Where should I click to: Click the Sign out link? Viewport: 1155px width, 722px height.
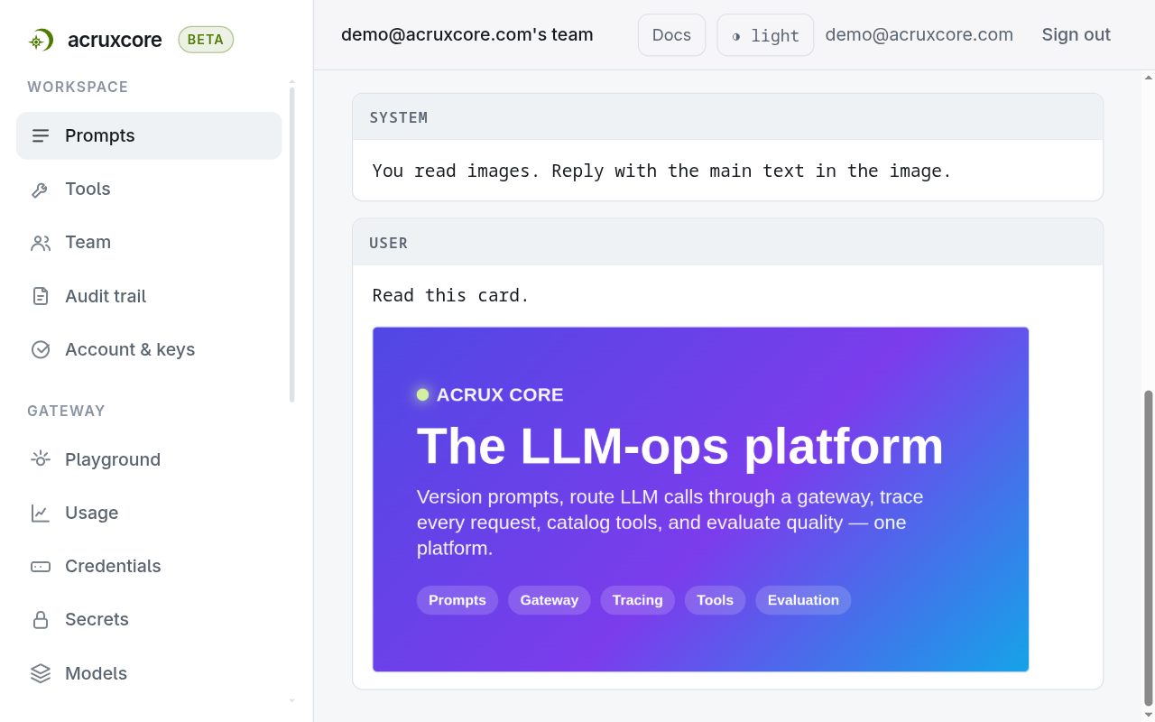tap(1076, 35)
